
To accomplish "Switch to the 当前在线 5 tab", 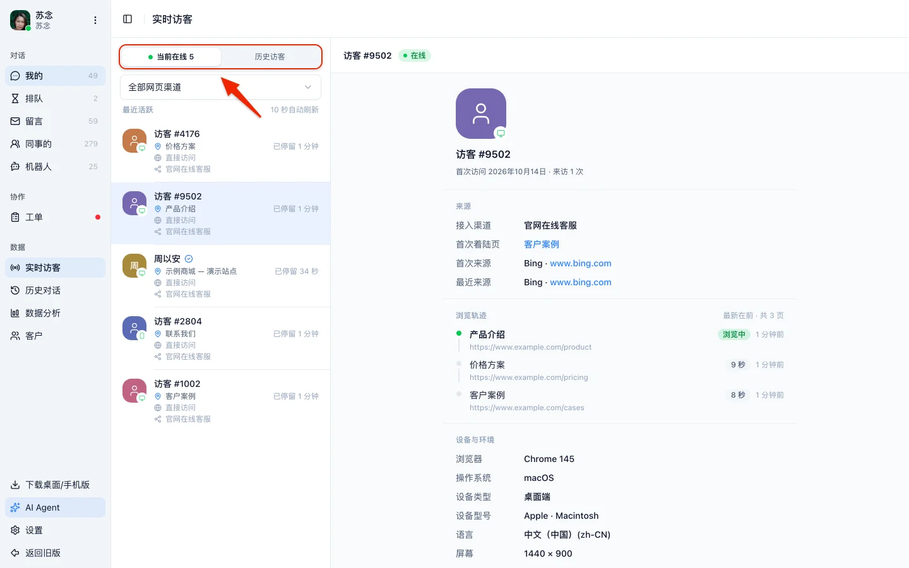I will [171, 57].
